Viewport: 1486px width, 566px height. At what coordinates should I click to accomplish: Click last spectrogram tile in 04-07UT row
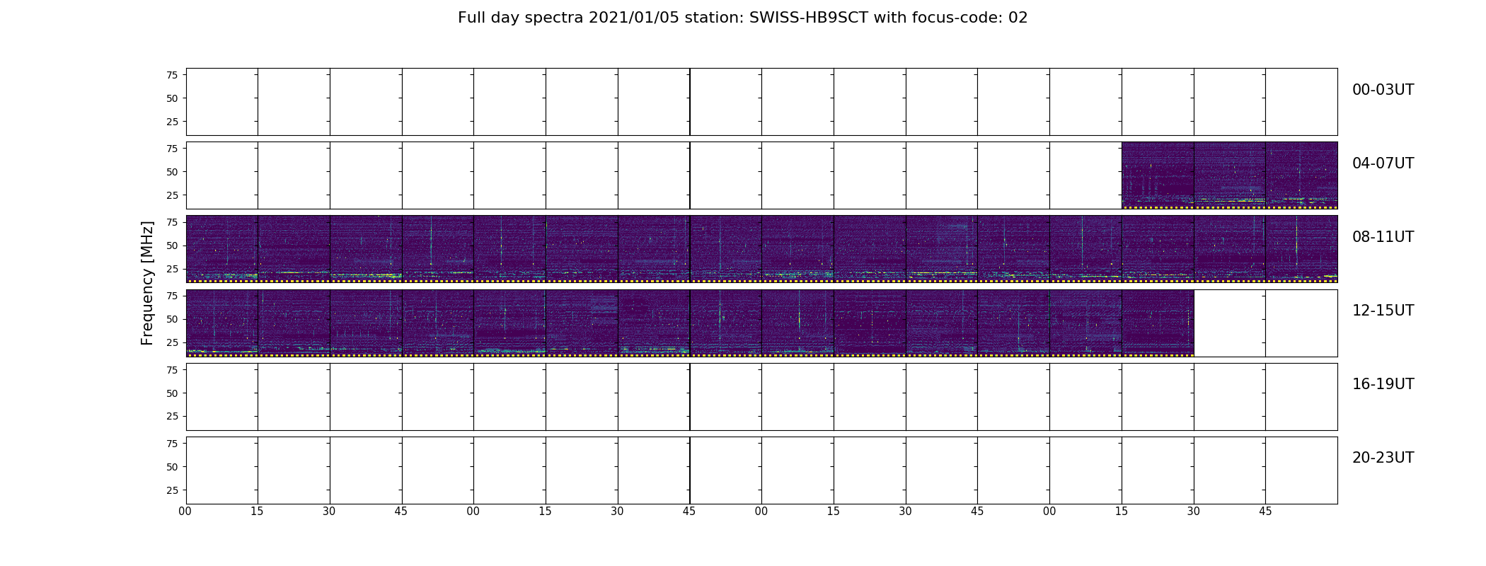(1301, 175)
